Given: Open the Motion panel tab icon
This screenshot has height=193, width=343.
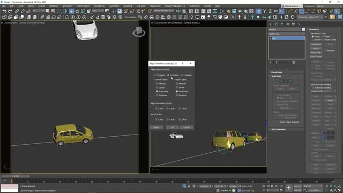Looking at the screenshot, I should 288,24.
